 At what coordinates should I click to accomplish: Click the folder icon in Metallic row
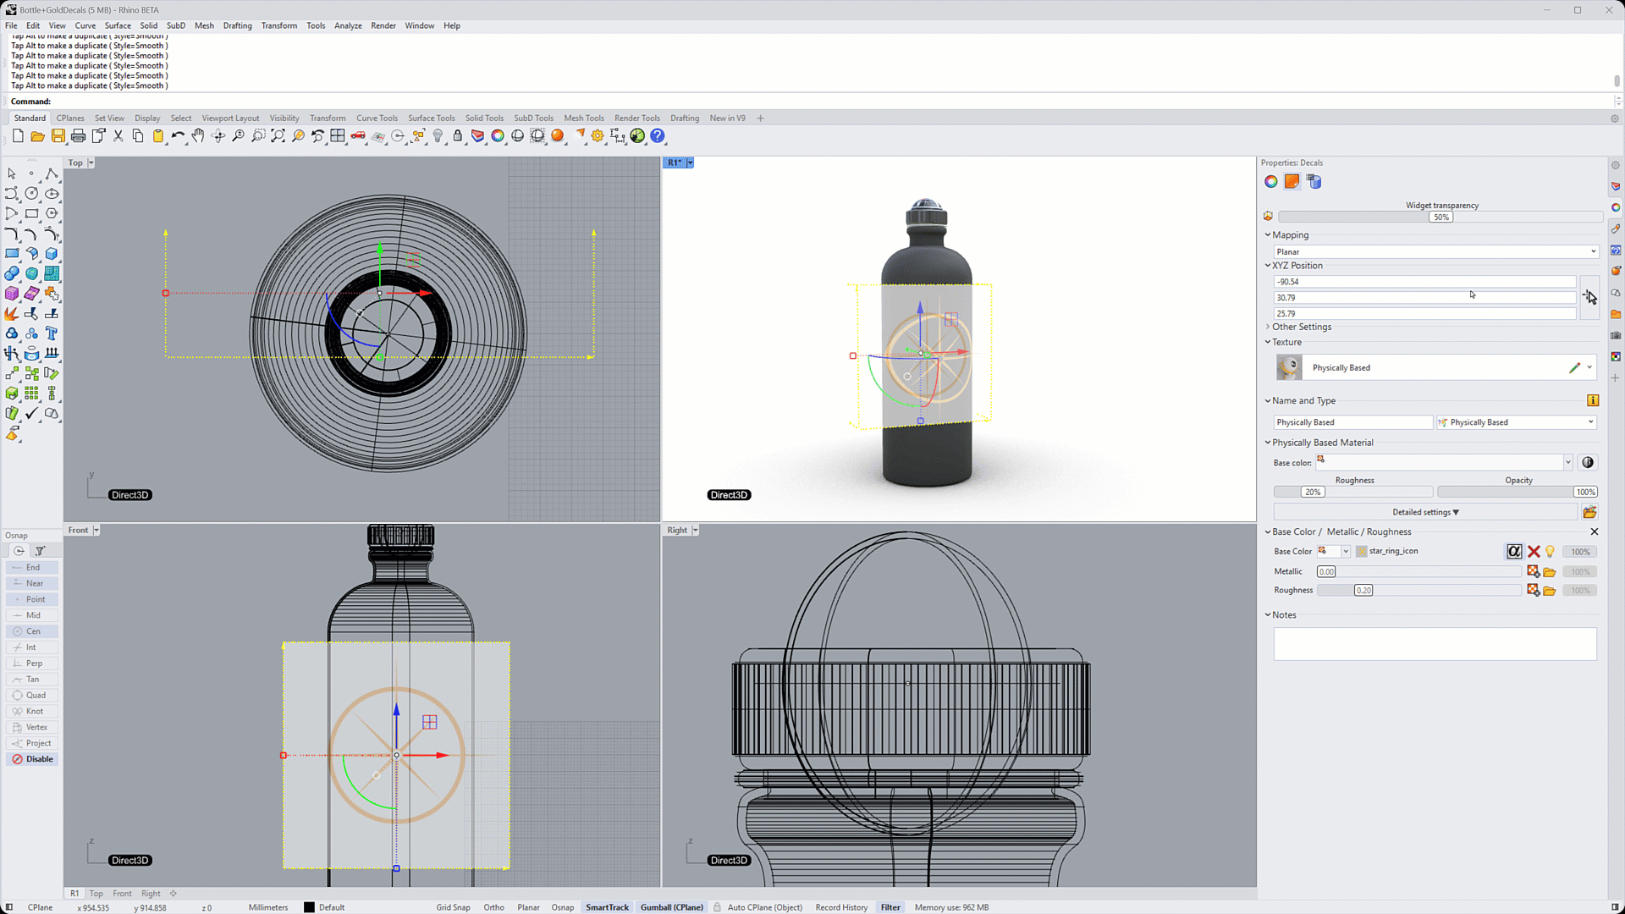click(1550, 572)
